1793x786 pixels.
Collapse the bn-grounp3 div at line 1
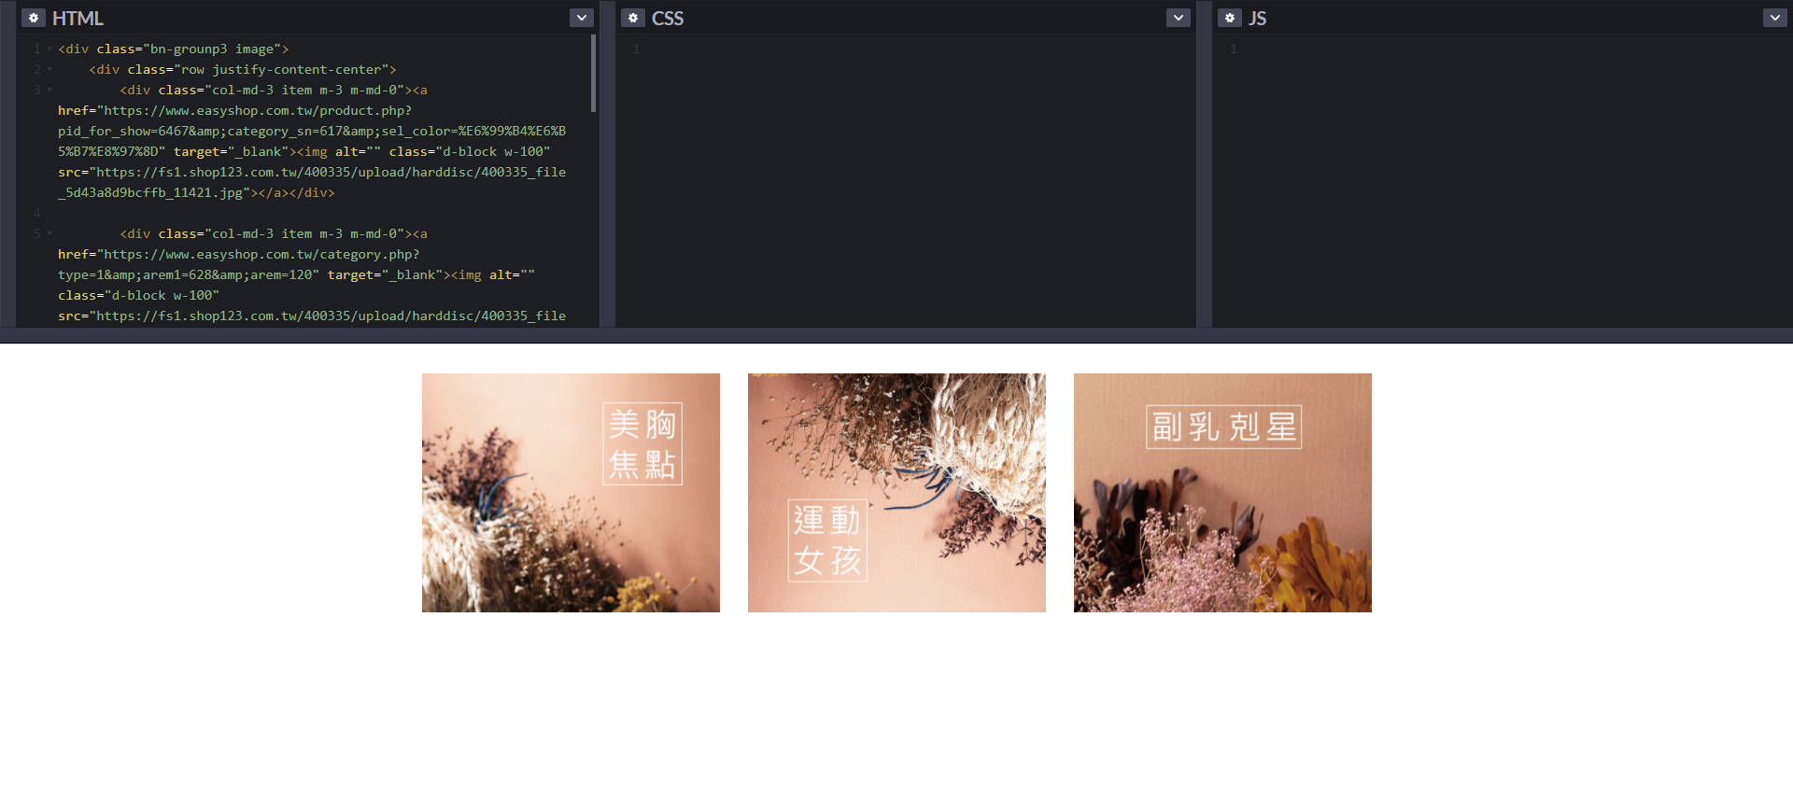[49, 49]
